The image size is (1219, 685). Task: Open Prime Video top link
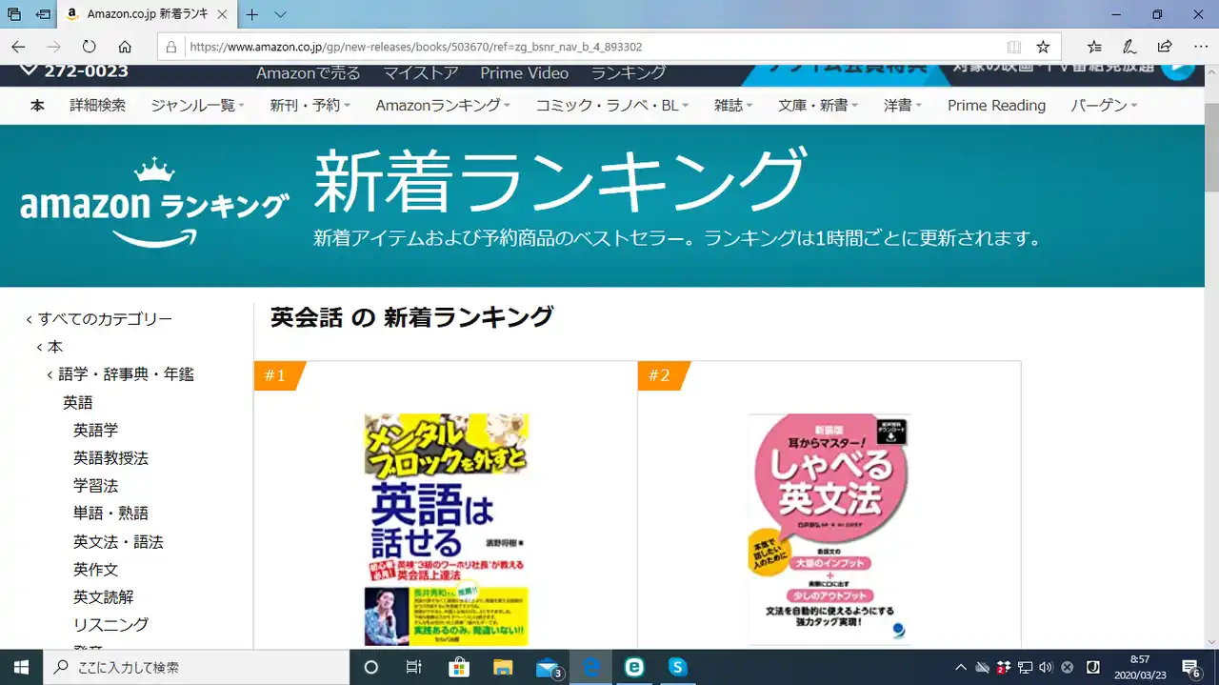(x=524, y=73)
